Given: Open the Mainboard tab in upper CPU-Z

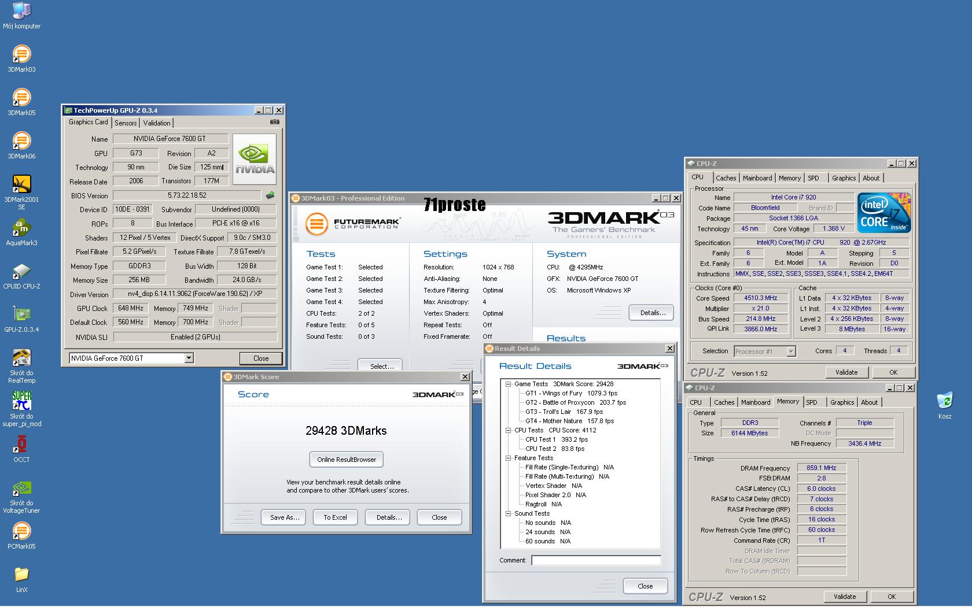Looking at the screenshot, I should 757,178.
